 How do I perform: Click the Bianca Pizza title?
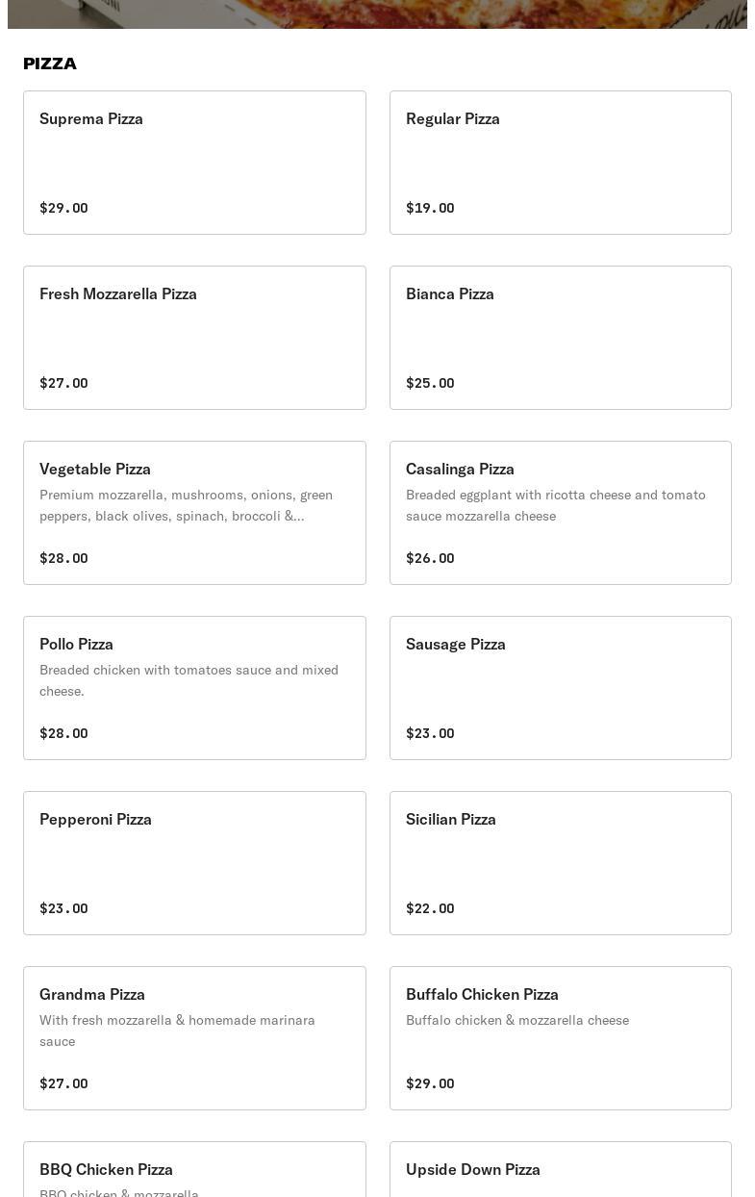[450, 294]
